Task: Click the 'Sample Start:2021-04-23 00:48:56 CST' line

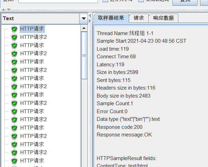Action: pos(141,41)
